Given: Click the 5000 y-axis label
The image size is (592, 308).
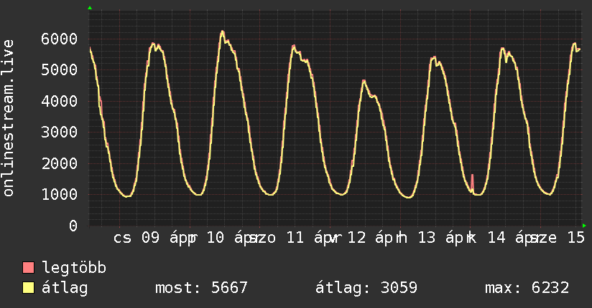Looking at the screenshot, I should (60, 69).
